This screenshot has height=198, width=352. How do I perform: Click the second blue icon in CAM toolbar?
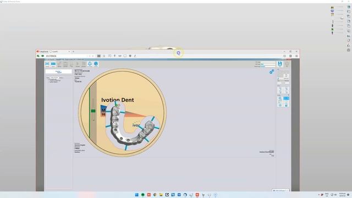point(53,64)
